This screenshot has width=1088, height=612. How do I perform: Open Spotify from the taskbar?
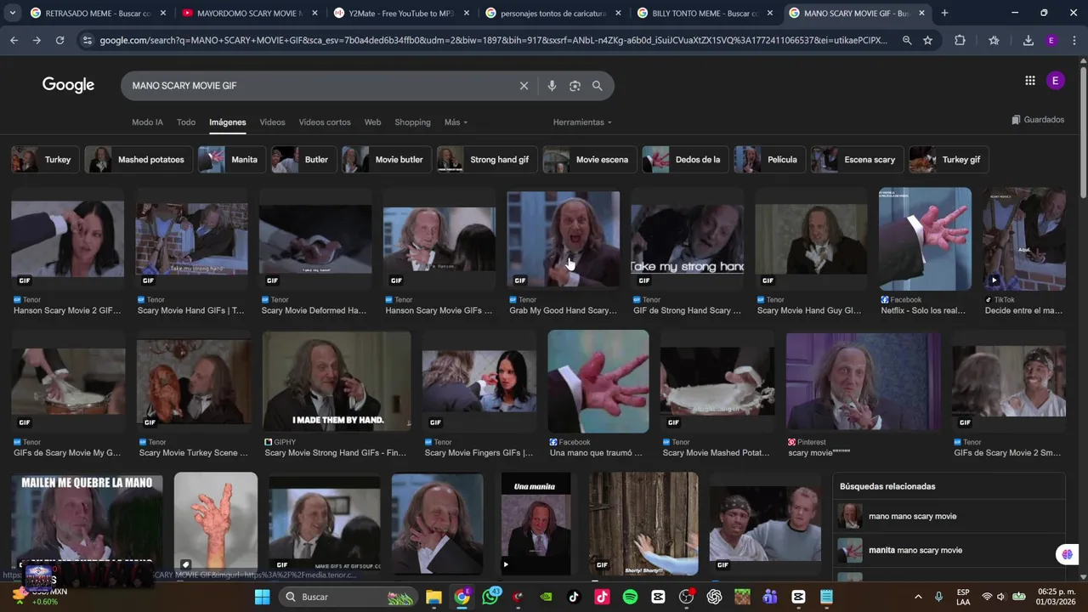click(630, 597)
